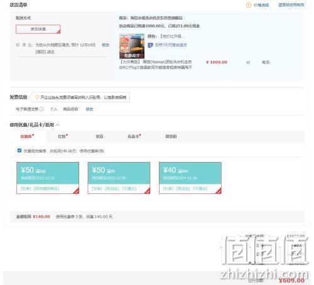
Task: Click the Hisense washing machine product title
Action: point(156,65)
